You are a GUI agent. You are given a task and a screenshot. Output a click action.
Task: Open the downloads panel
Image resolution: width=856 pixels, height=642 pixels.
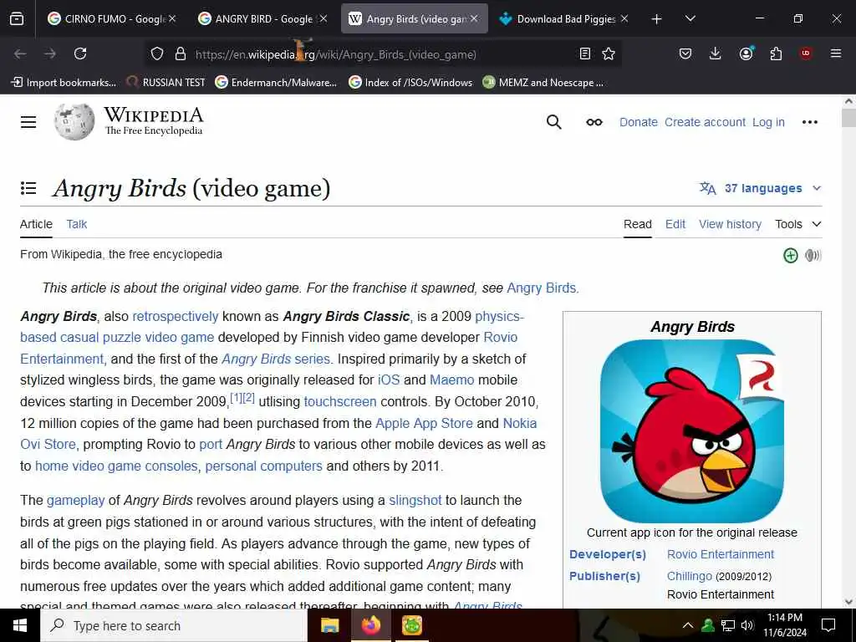[716, 53]
